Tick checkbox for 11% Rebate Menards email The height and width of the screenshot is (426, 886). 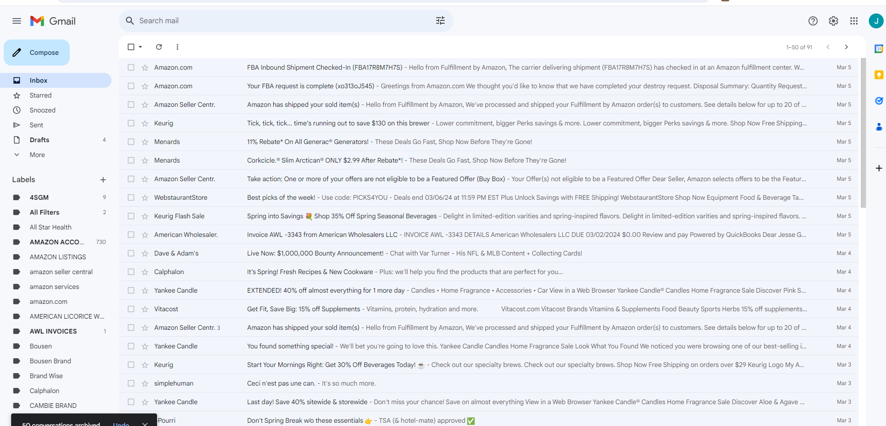[131, 142]
